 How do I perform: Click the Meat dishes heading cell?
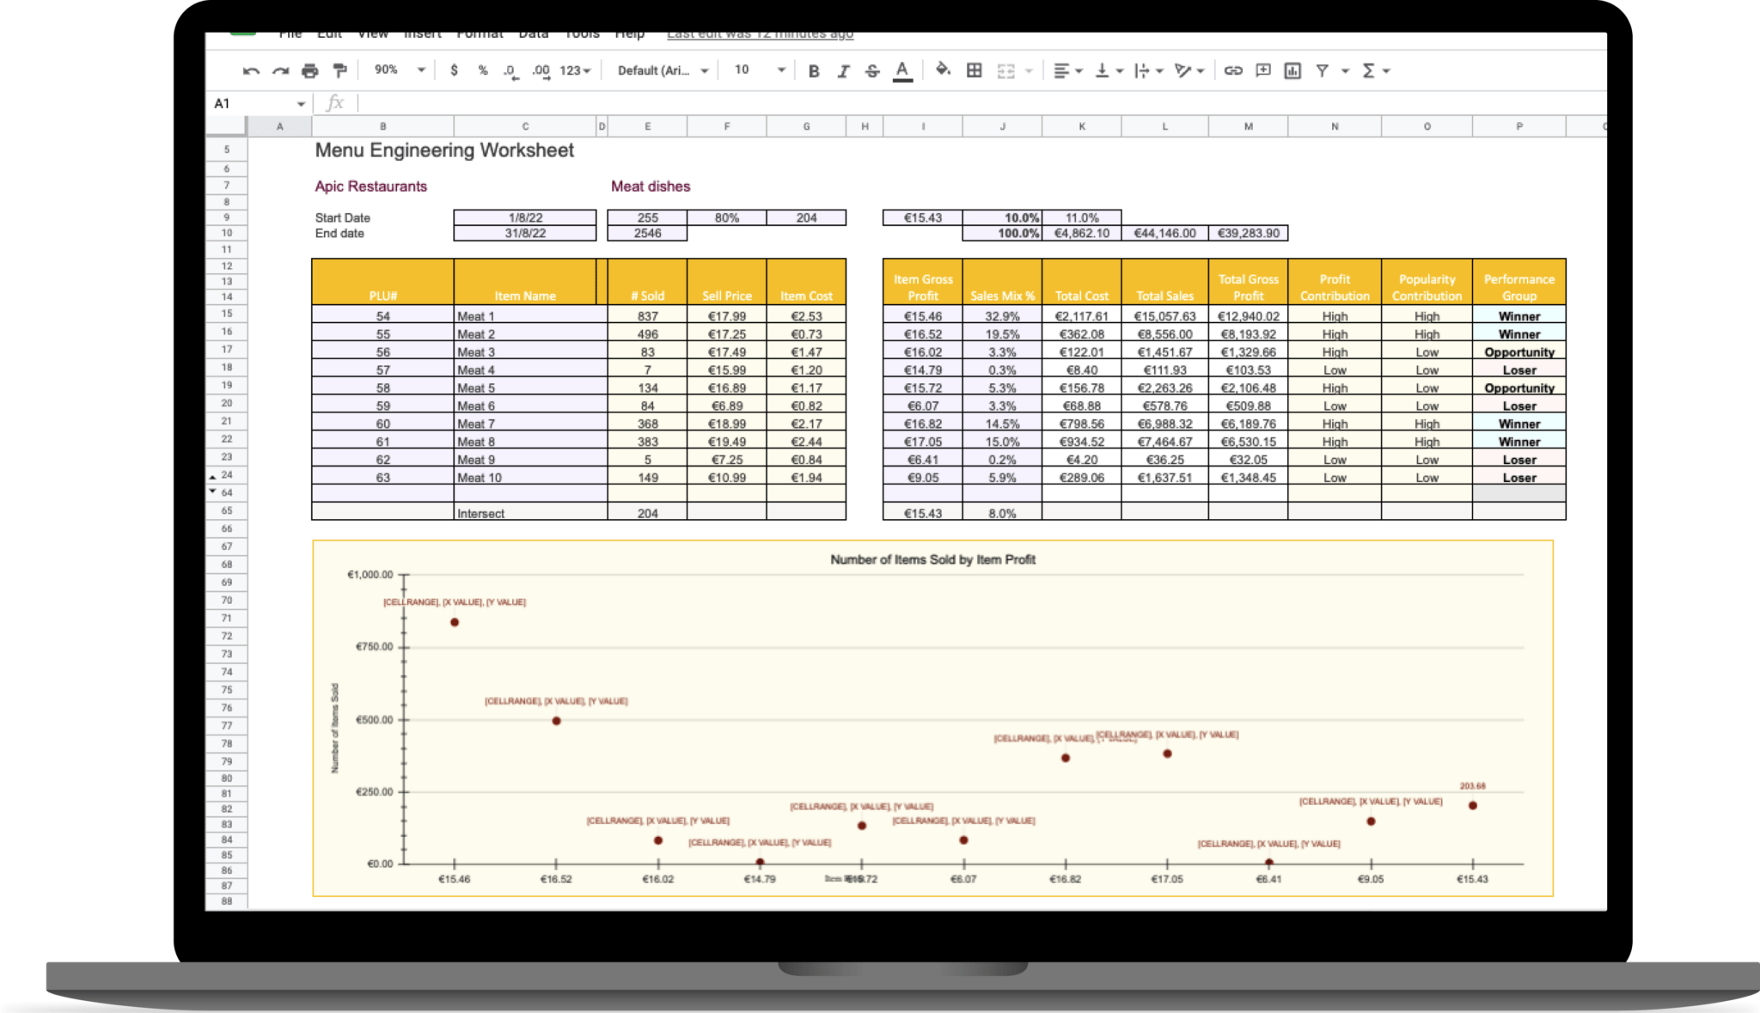[651, 186]
